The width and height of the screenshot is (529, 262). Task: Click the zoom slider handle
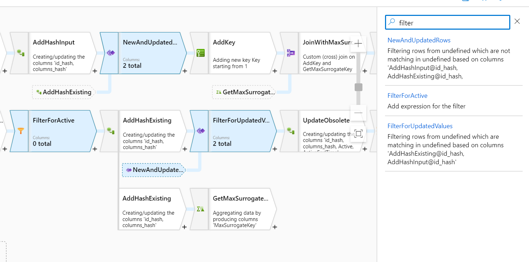(x=358, y=87)
